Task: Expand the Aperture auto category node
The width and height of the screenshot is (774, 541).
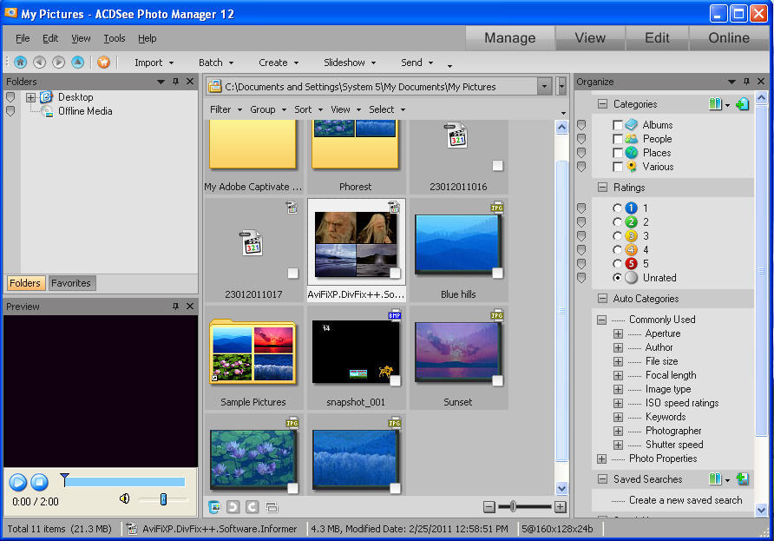Action: tap(618, 333)
